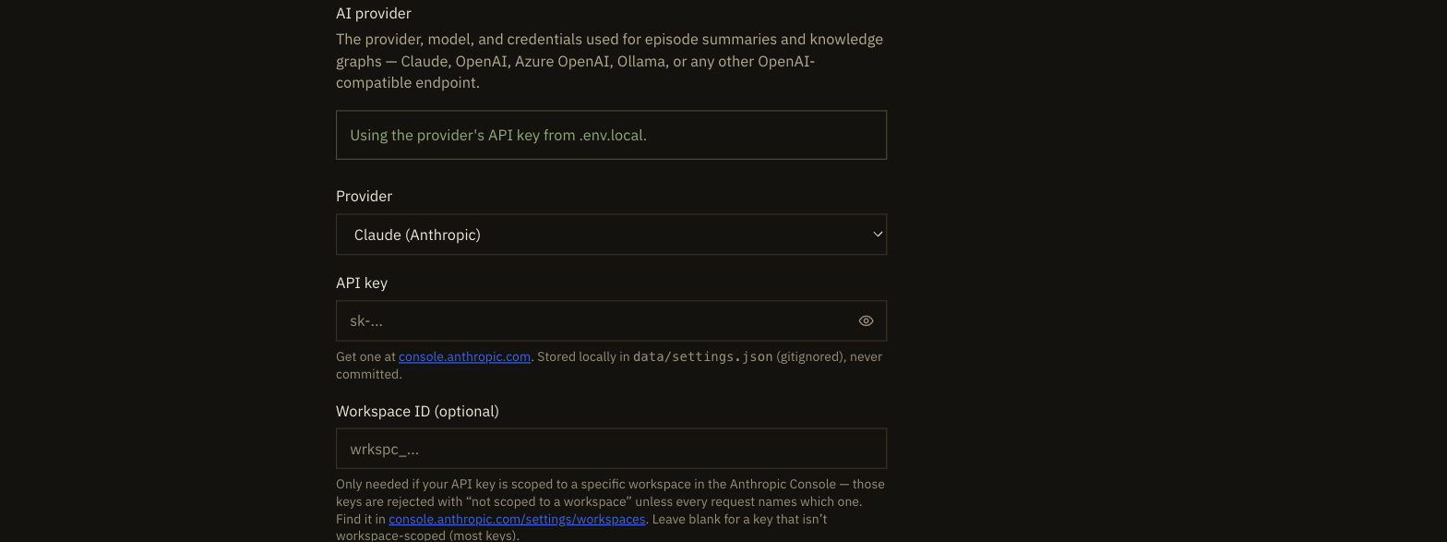Open the console.anthropic.com/settings/workspaces link
This screenshot has height=542, width=1447.
click(x=517, y=519)
